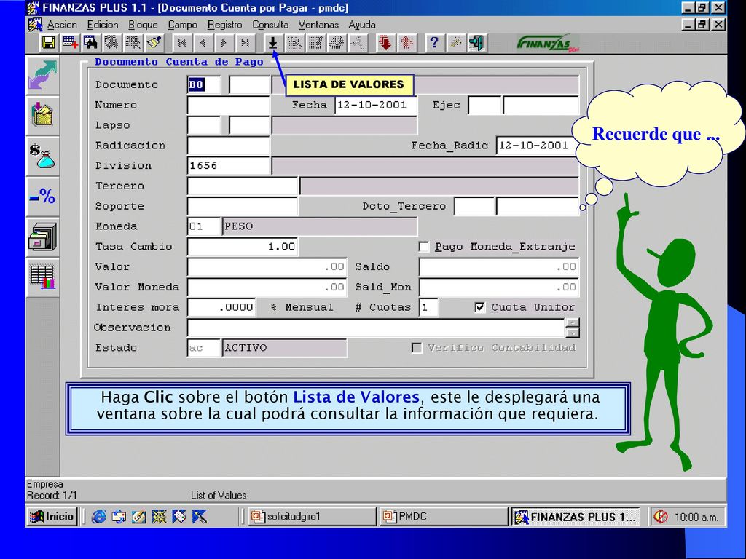Screen dimensions: 746x559
Task: Click the Save diskette toolbar icon
Action: pos(49,43)
